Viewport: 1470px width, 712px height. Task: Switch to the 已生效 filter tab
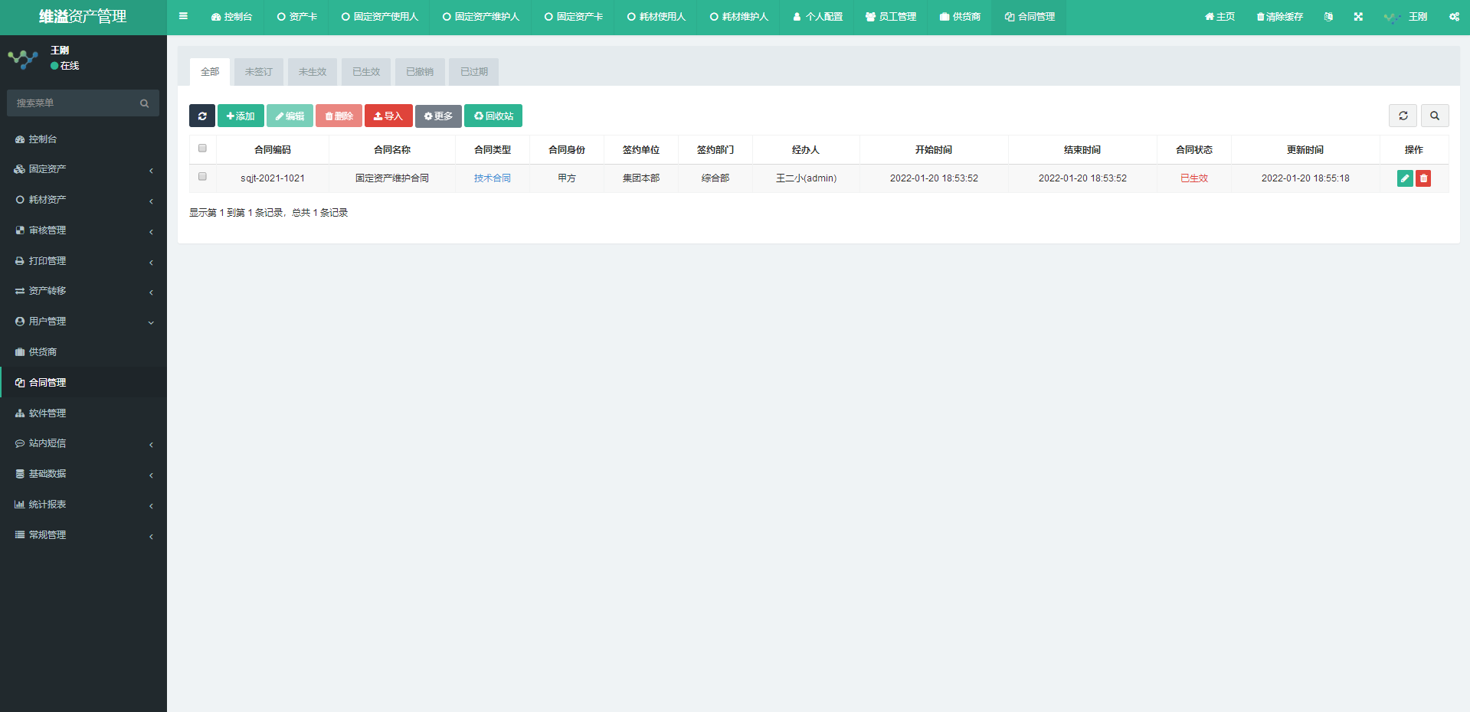pos(366,72)
